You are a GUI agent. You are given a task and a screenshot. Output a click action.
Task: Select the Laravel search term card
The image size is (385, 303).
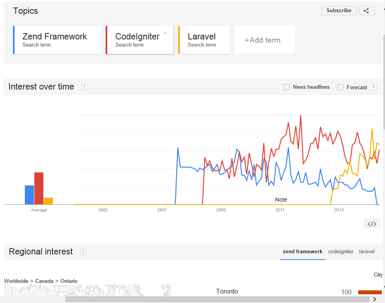click(204, 40)
